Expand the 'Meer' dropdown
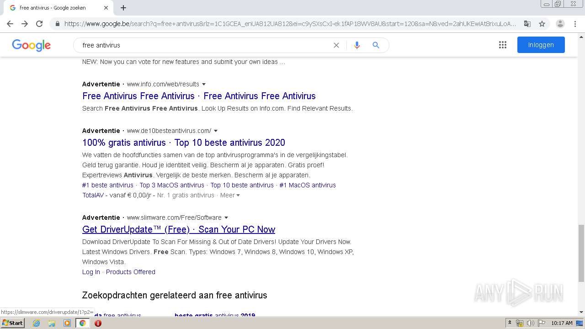 coord(230,195)
